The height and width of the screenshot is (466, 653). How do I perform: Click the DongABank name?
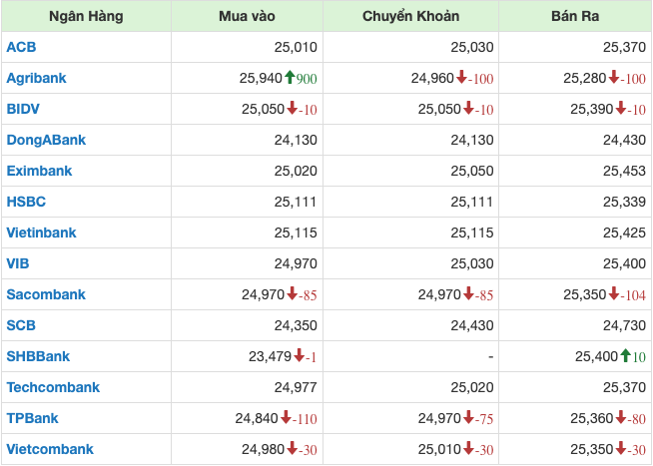click(x=46, y=139)
